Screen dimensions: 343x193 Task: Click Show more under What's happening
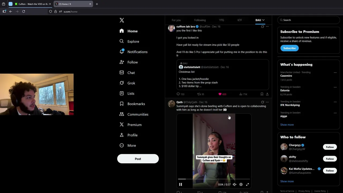(x=287, y=125)
